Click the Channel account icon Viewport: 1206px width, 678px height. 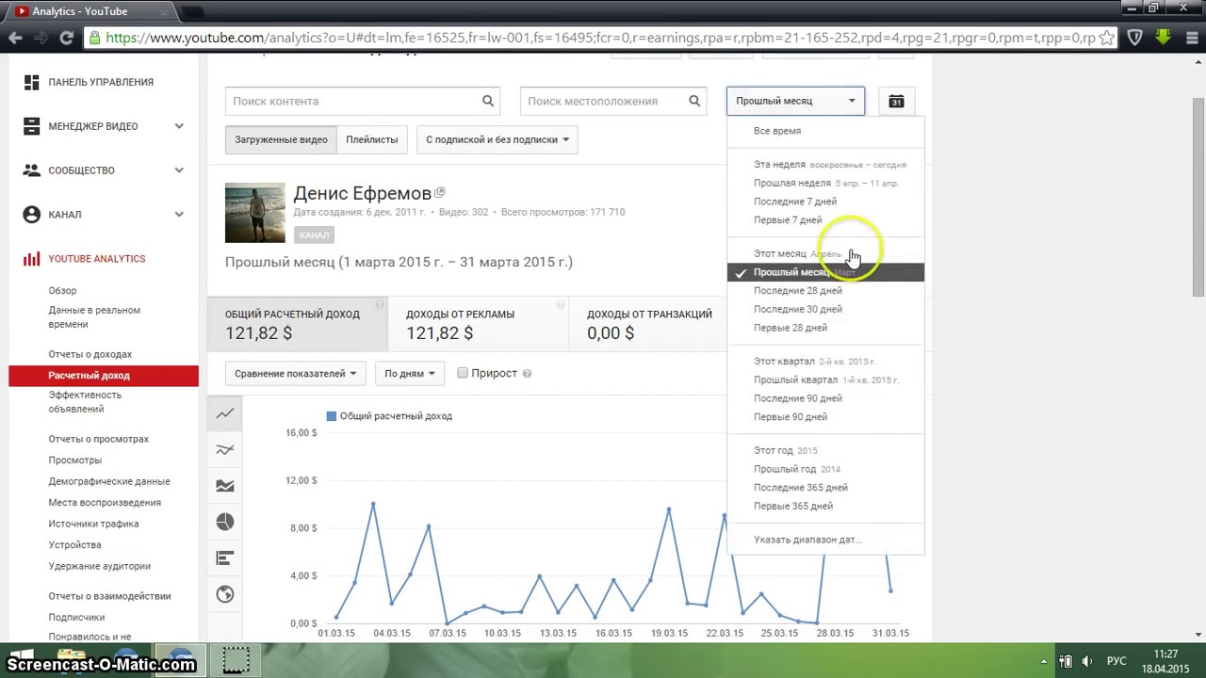click(x=32, y=215)
